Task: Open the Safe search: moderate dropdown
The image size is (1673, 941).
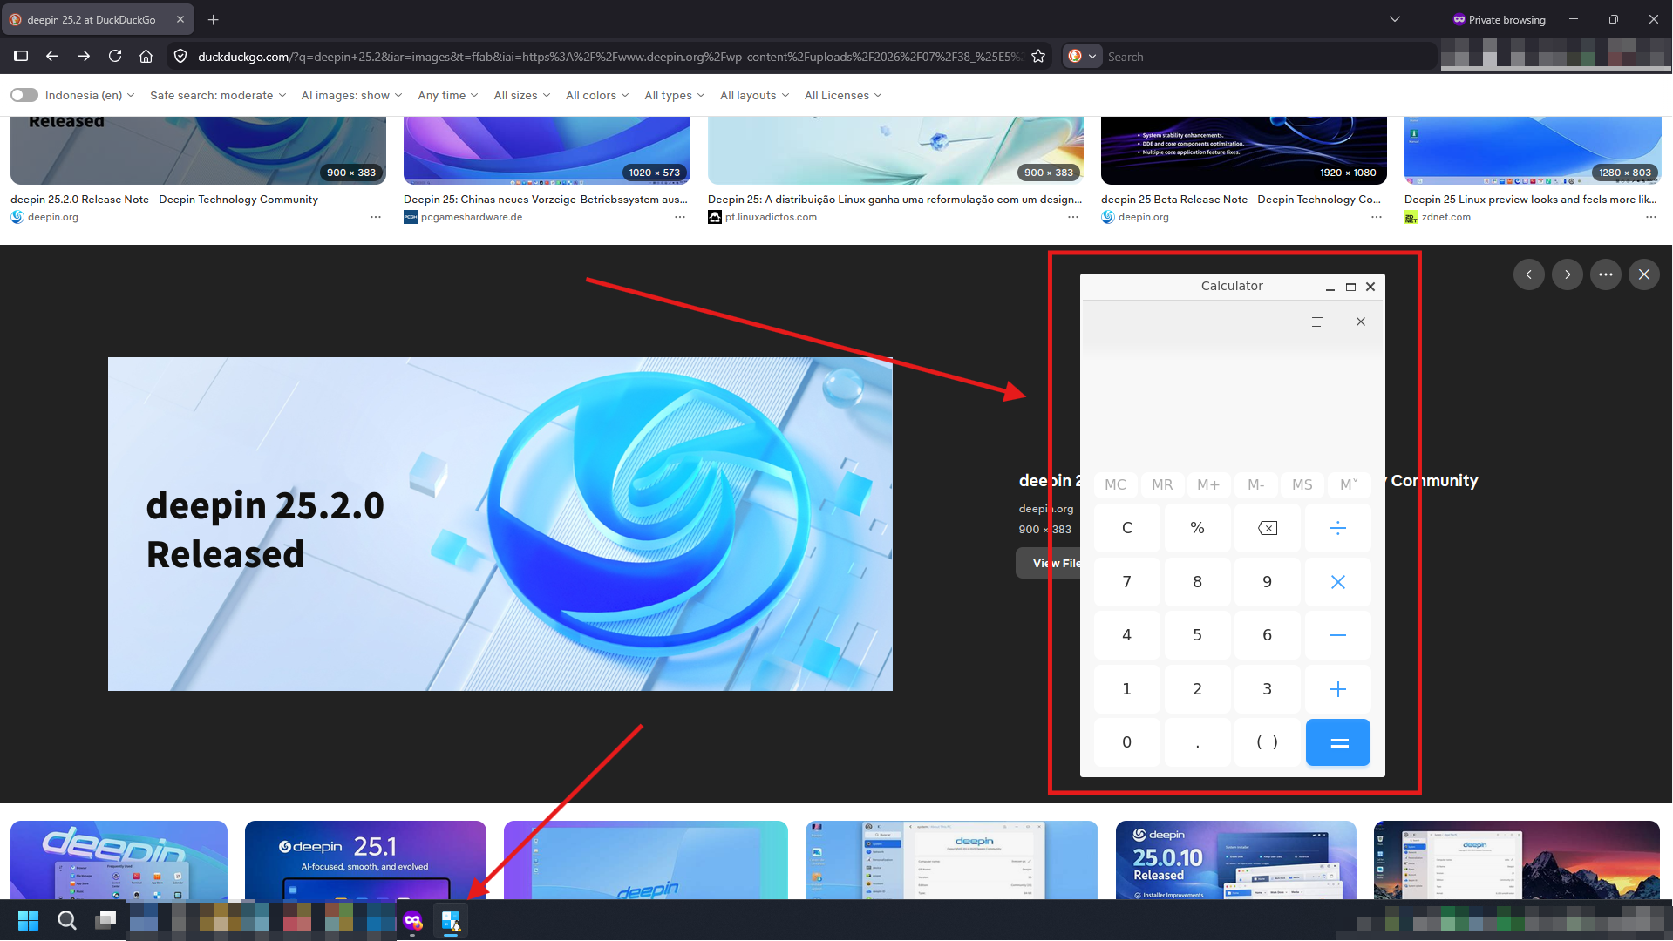Action: point(218,95)
